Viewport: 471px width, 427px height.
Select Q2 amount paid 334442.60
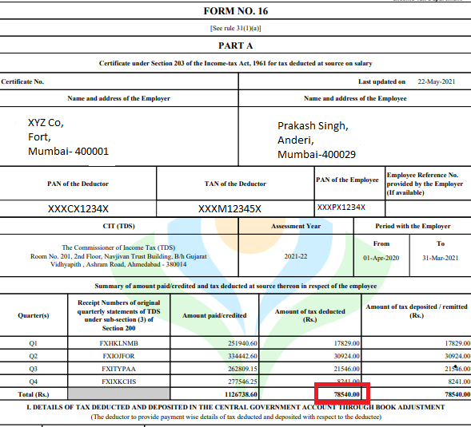click(242, 356)
